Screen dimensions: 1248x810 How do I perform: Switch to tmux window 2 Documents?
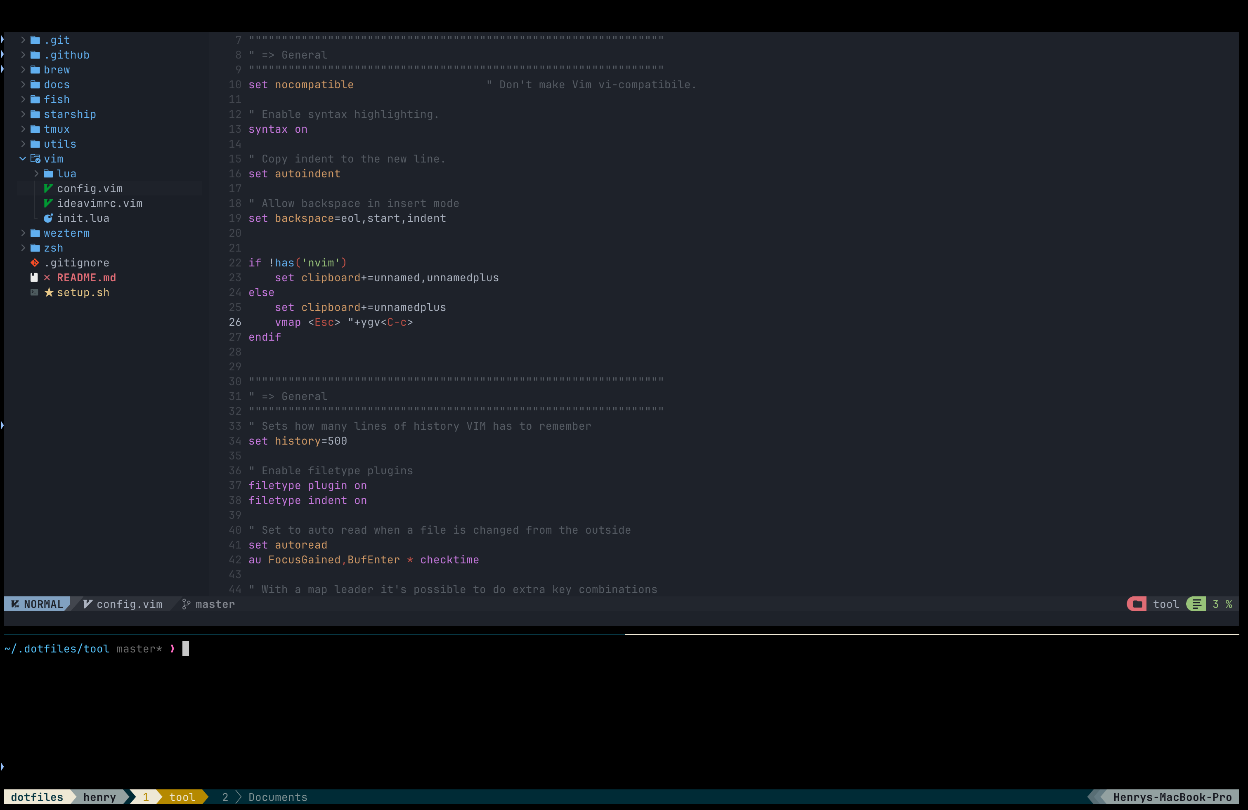277,797
